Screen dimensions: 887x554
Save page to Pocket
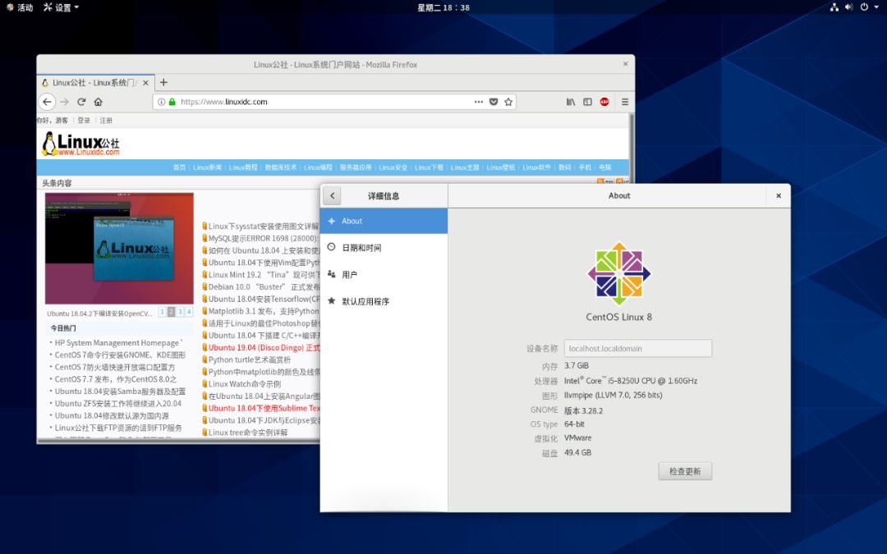coord(494,102)
